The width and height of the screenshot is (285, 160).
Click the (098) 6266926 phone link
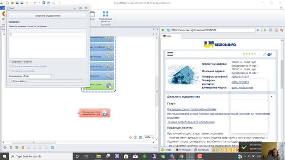240,82
